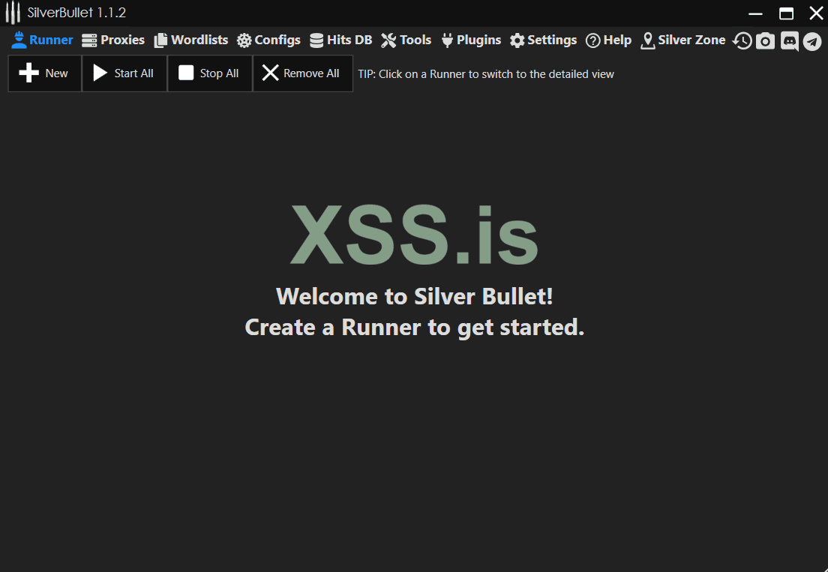Click the Start All button
The width and height of the screenshot is (828, 572).
[x=124, y=73]
